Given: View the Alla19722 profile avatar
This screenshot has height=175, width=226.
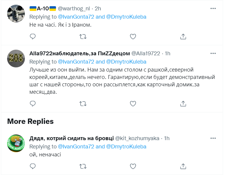Looking at the screenshot, I should 16,59.
